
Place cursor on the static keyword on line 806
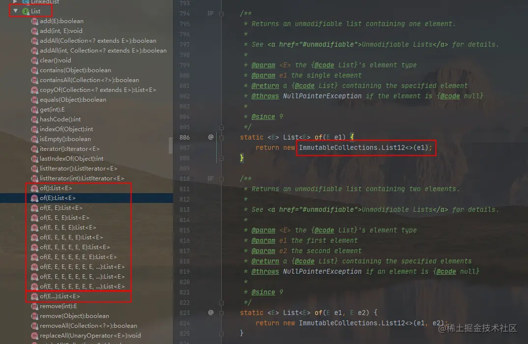(x=252, y=137)
